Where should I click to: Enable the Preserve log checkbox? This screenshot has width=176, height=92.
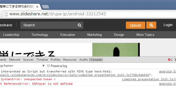(48, 66)
